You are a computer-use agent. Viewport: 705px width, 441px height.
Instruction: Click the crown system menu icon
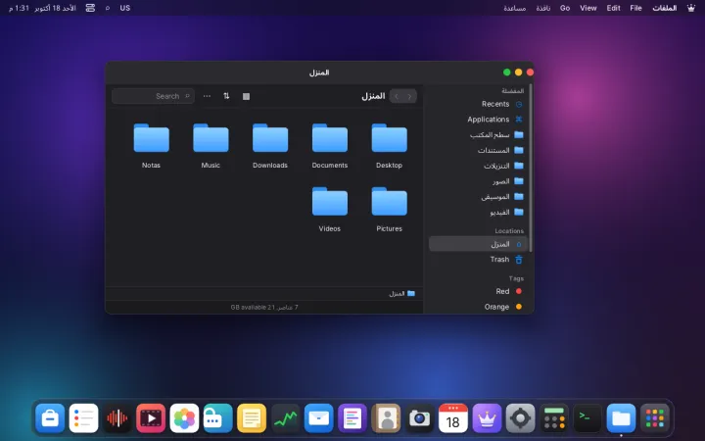[691, 8]
